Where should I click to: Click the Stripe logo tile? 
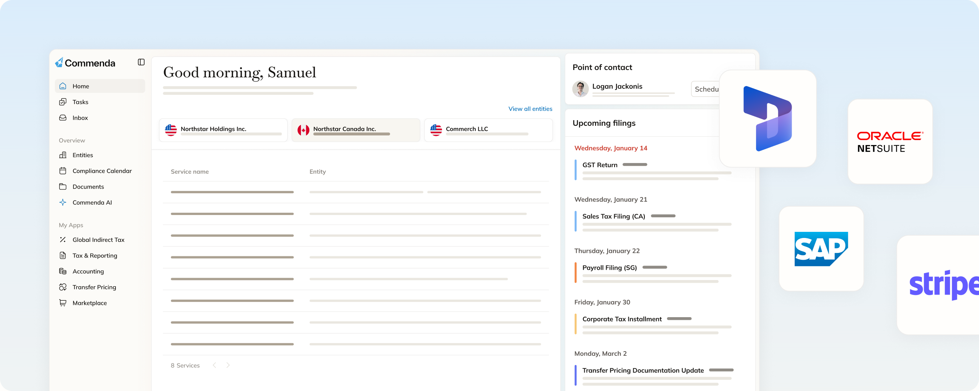tap(938, 285)
